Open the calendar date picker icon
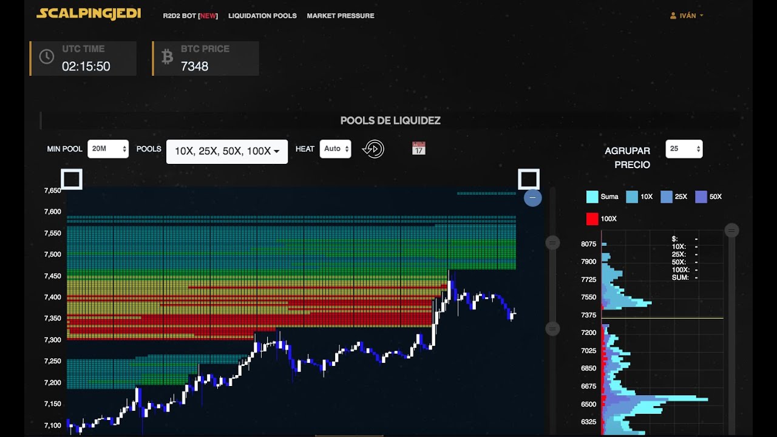Screen dimensions: 777x437 [419, 148]
